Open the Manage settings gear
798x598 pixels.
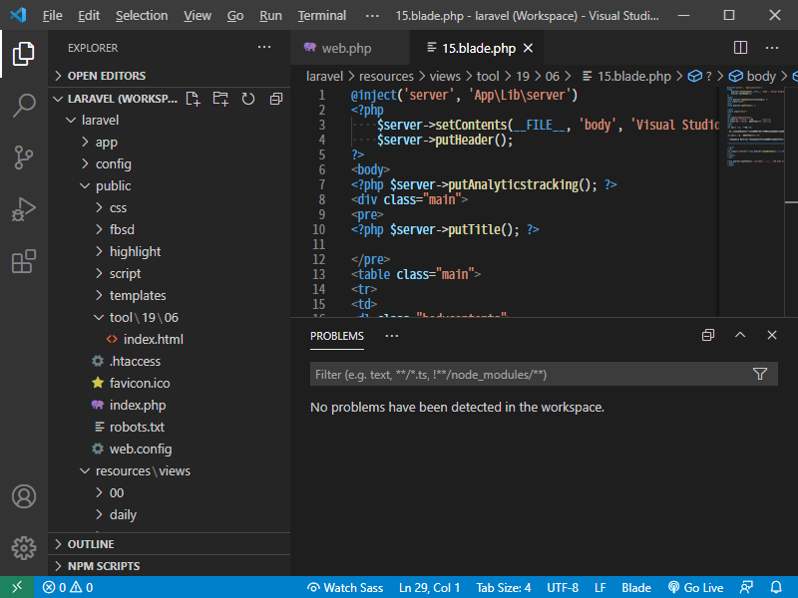[24, 547]
